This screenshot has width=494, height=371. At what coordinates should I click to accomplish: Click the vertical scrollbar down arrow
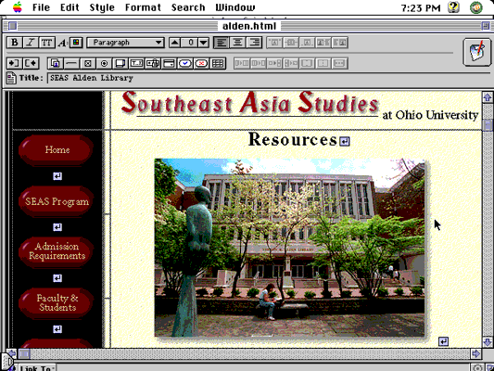[488, 342]
